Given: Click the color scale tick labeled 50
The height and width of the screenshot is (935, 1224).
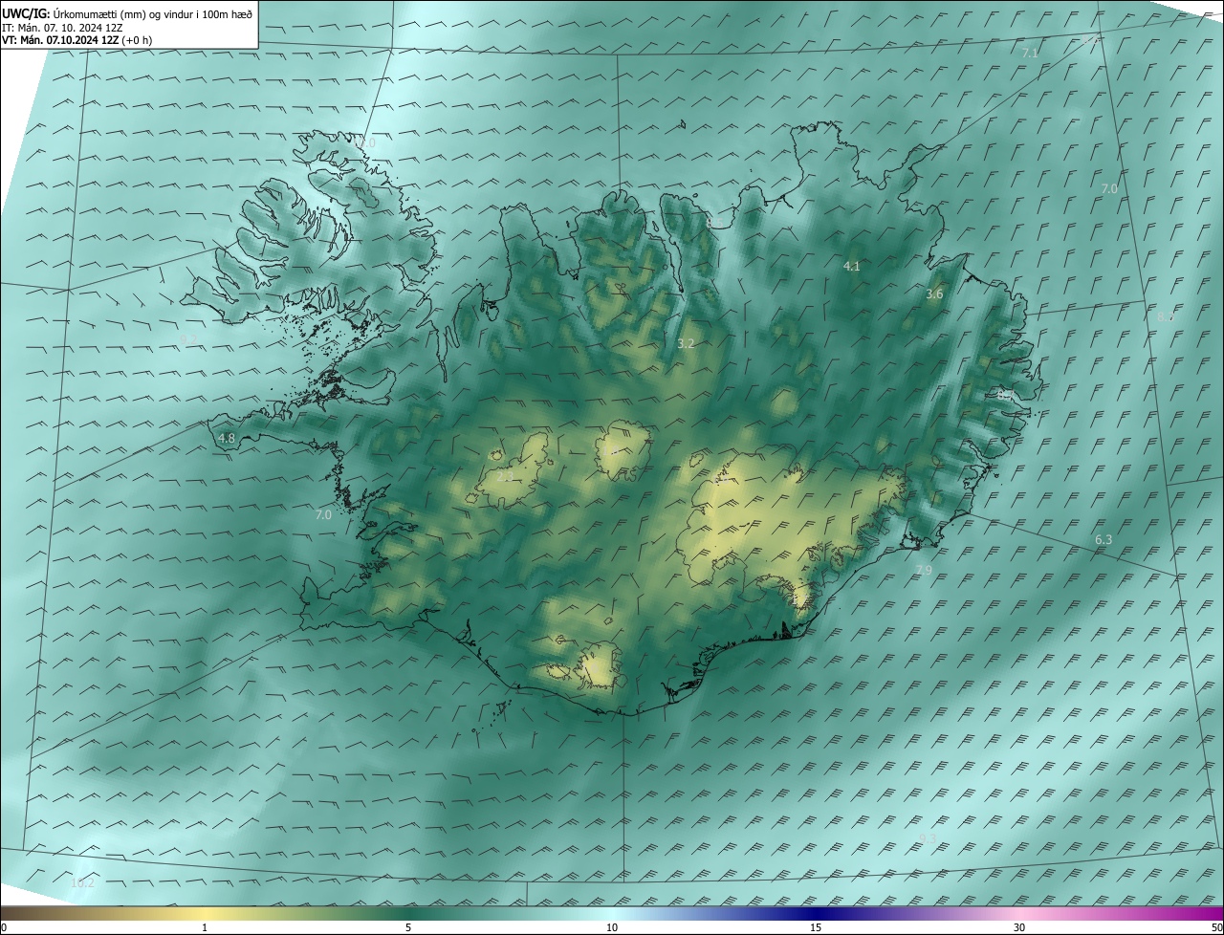Looking at the screenshot, I should [1216, 927].
